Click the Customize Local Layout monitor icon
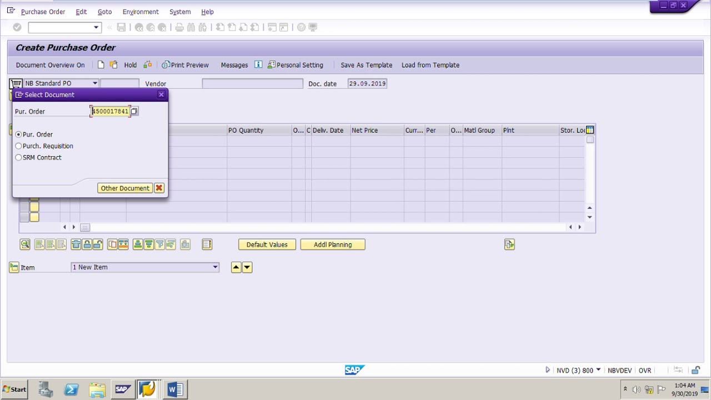Viewport: 711px width, 400px height. [313, 27]
